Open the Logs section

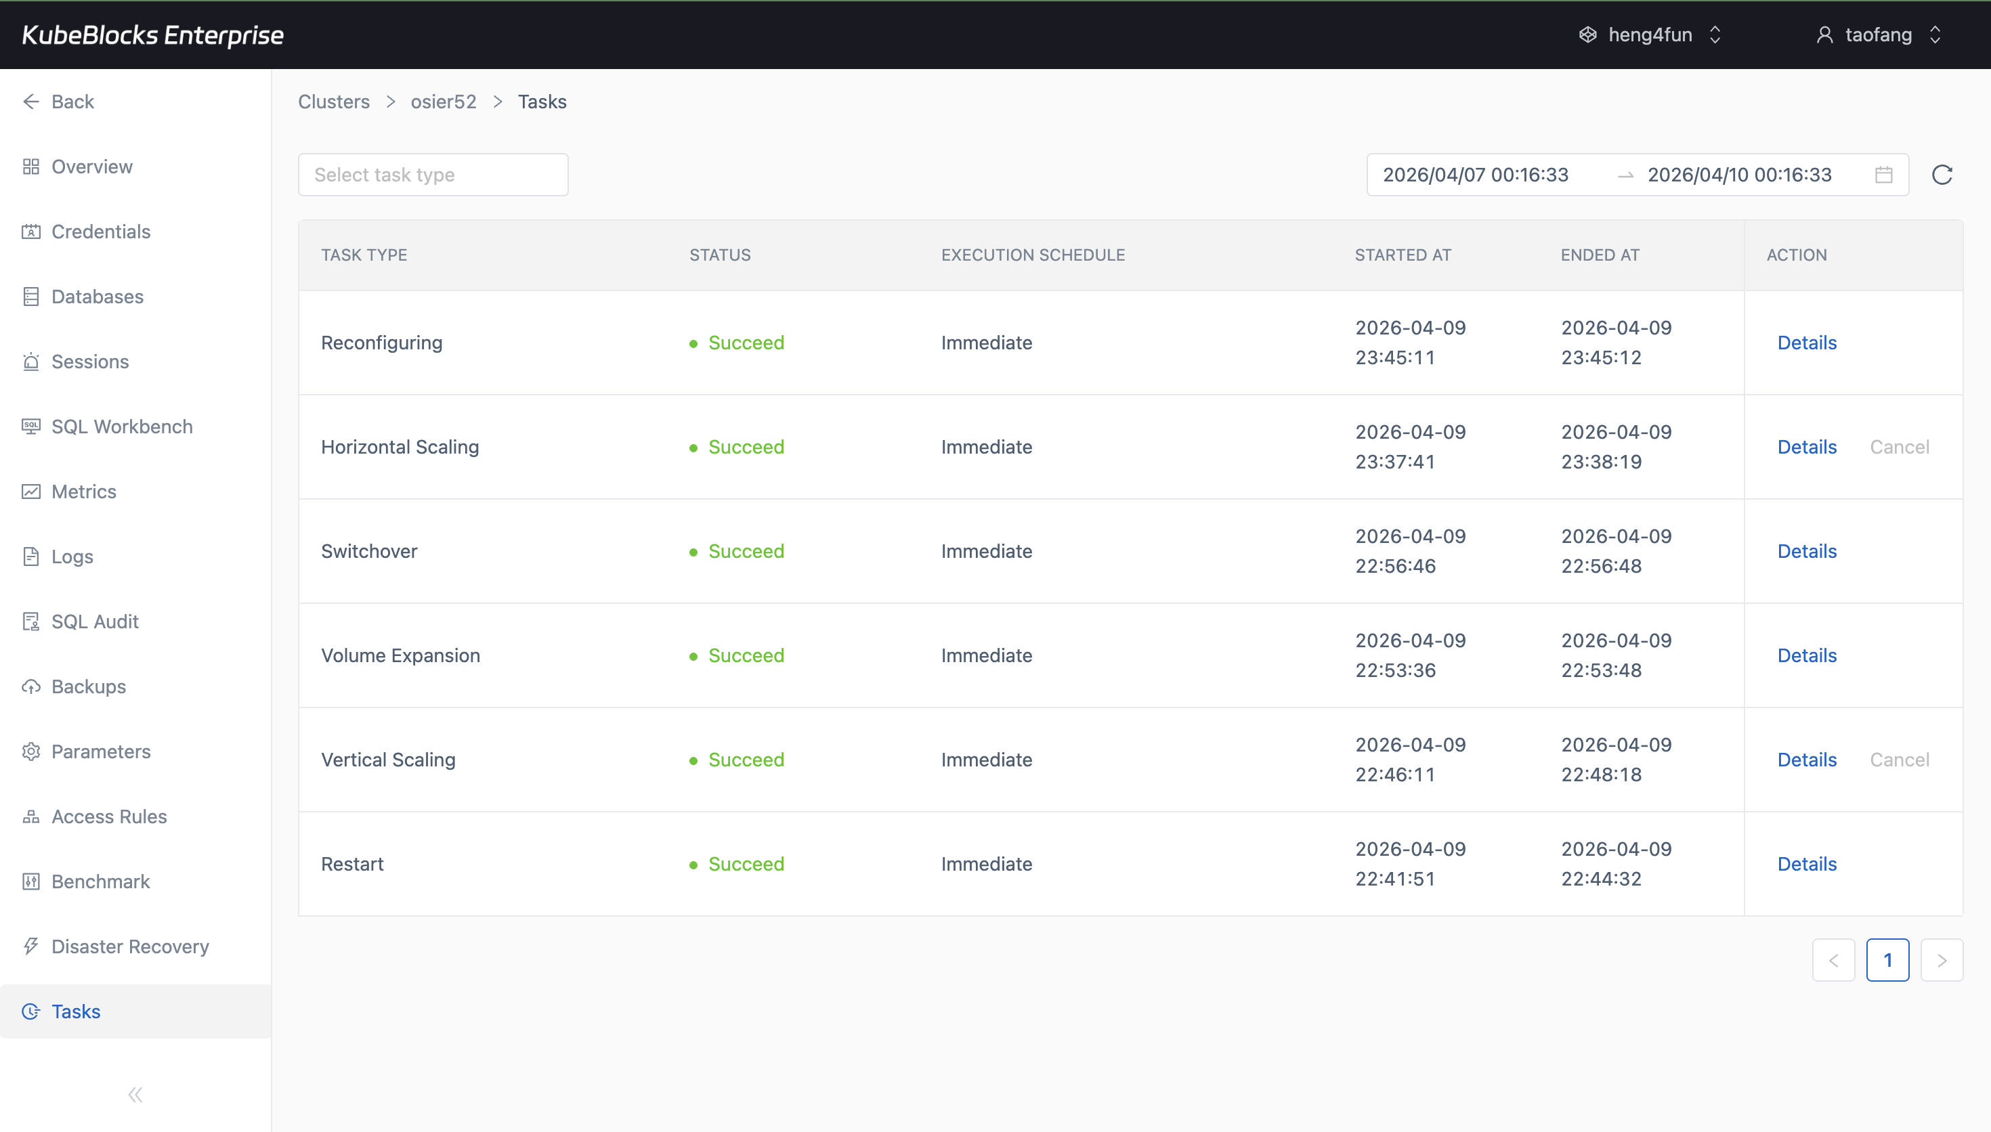pyautogui.click(x=70, y=556)
